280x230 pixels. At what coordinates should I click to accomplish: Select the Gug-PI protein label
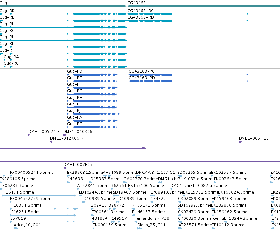(74, 104)
